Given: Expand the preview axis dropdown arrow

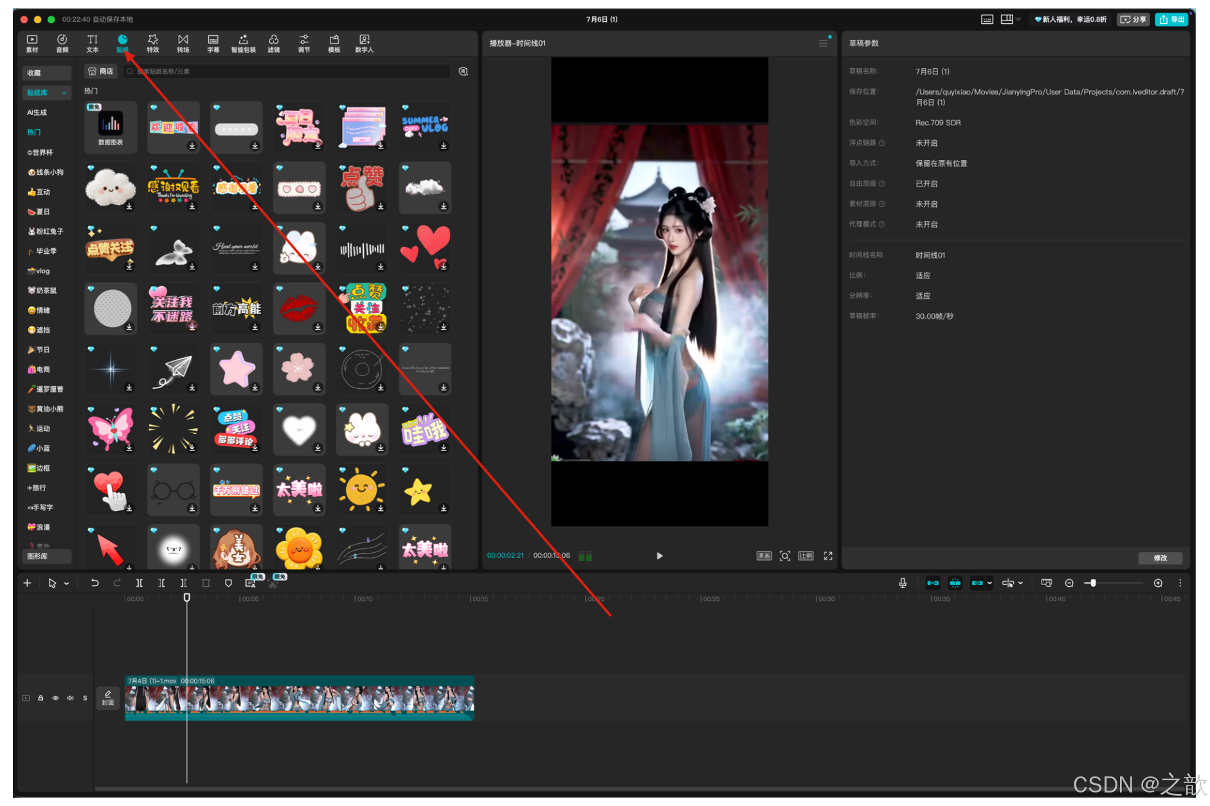Looking at the screenshot, I should (x=1020, y=584).
